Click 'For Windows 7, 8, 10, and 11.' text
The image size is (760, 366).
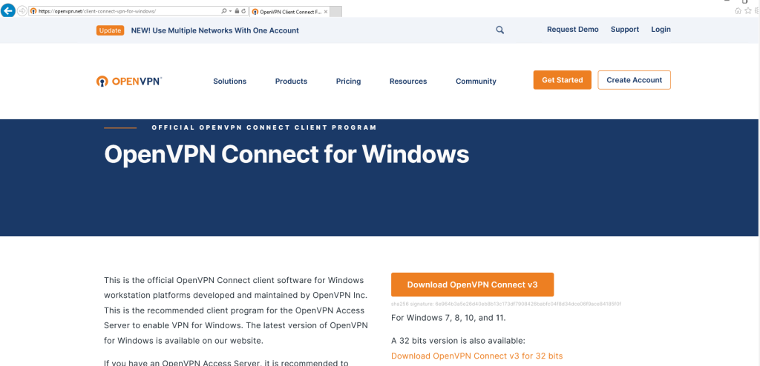coord(448,318)
